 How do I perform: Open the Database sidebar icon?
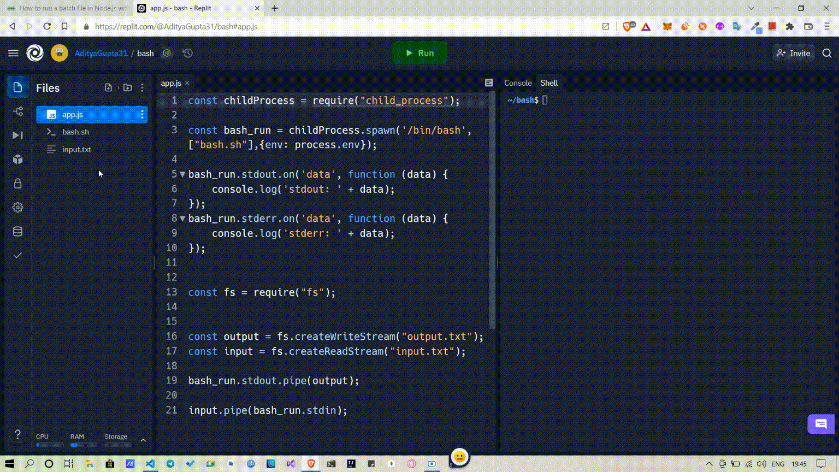tap(17, 231)
